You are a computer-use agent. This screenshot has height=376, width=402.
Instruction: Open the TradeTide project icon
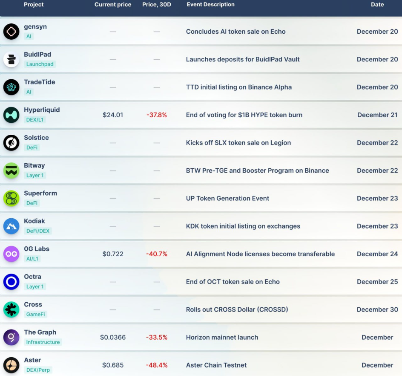point(11,87)
